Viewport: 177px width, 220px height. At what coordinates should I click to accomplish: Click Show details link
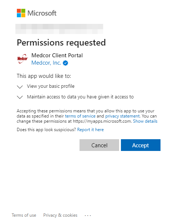point(145,121)
